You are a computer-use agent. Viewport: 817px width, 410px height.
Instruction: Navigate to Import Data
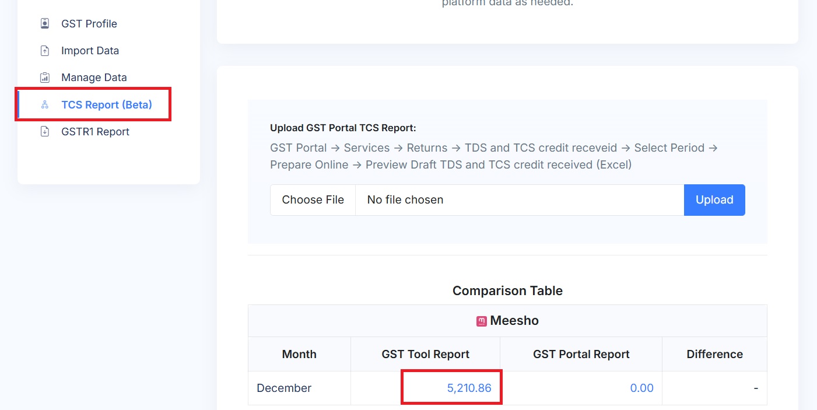90,50
